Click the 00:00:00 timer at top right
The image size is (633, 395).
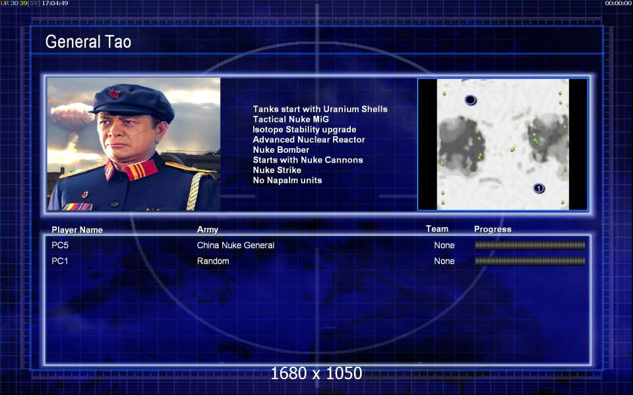[618, 3]
